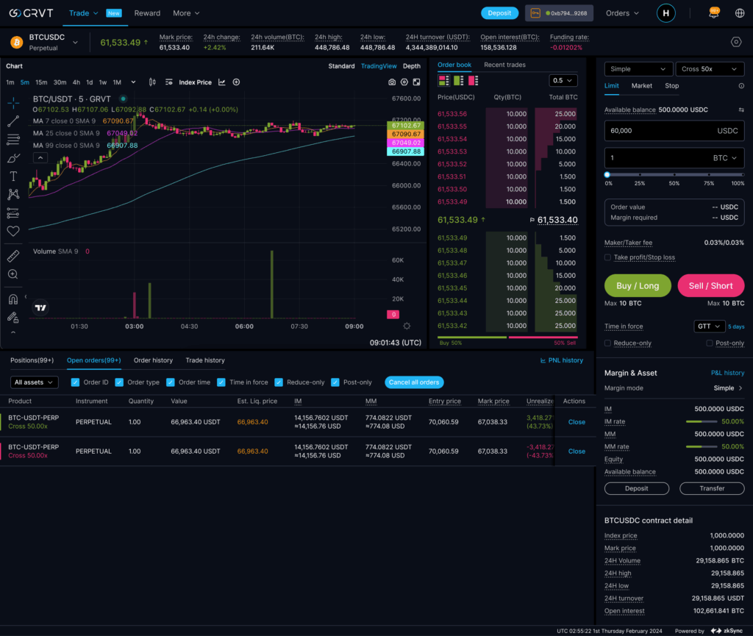Show both bids and asks order book view
The image size is (753, 636).
pyautogui.click(x=443, y=81)
